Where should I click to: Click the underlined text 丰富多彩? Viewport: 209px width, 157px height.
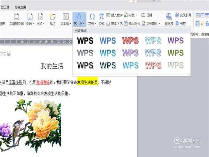point(16,82)
